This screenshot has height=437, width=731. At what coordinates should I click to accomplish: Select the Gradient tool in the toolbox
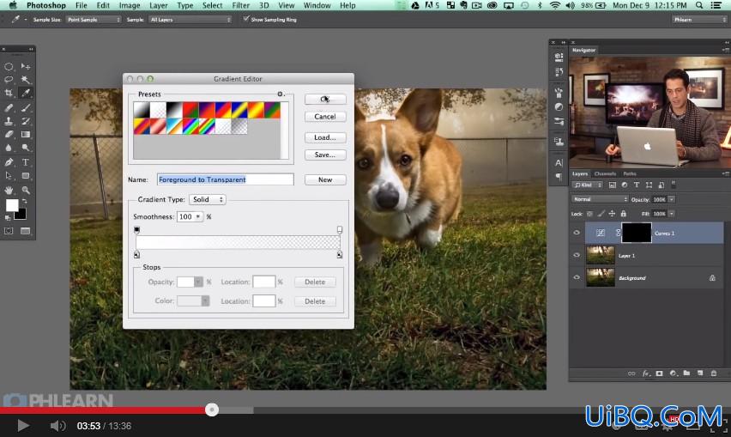click(x=26, y=134)
